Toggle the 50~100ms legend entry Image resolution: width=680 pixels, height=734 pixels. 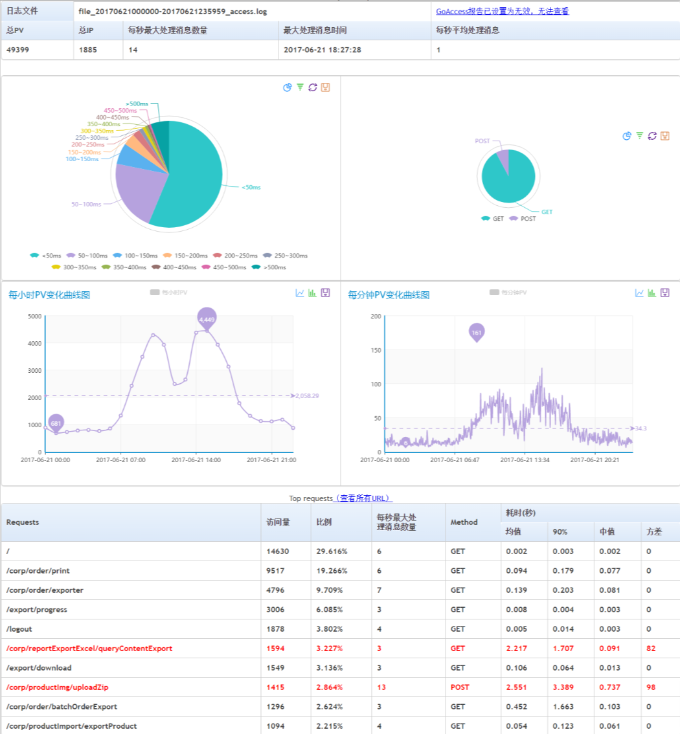click(x=87, y=256)
